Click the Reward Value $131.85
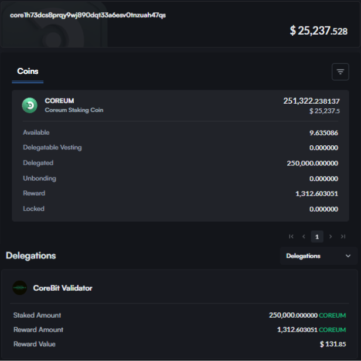This screenshot has width=361, height=361. [333, 344]
